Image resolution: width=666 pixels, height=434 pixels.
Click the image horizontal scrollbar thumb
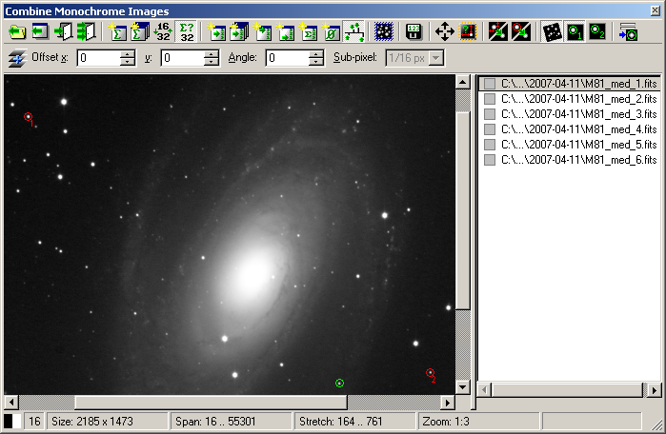[212, 403]
